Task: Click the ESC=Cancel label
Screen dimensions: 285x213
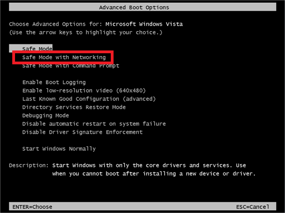Action: click(x=253, y=207)
